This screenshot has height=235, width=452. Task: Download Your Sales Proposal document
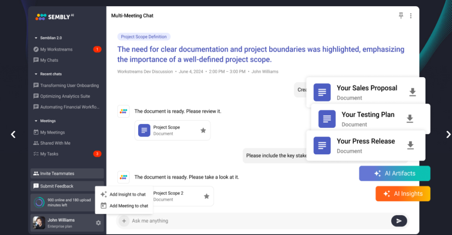413,92
